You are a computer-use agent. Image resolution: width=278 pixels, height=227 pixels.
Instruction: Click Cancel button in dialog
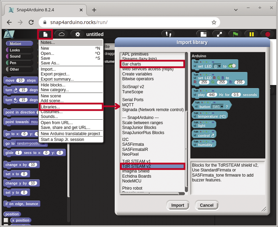click(207, 205)
